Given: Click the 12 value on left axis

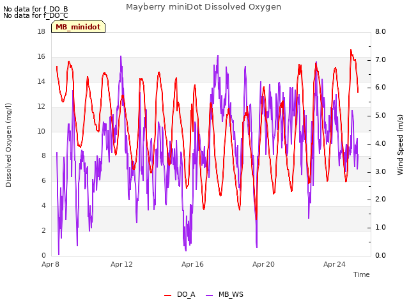Looking at the screenshot, I should point(41,107).
